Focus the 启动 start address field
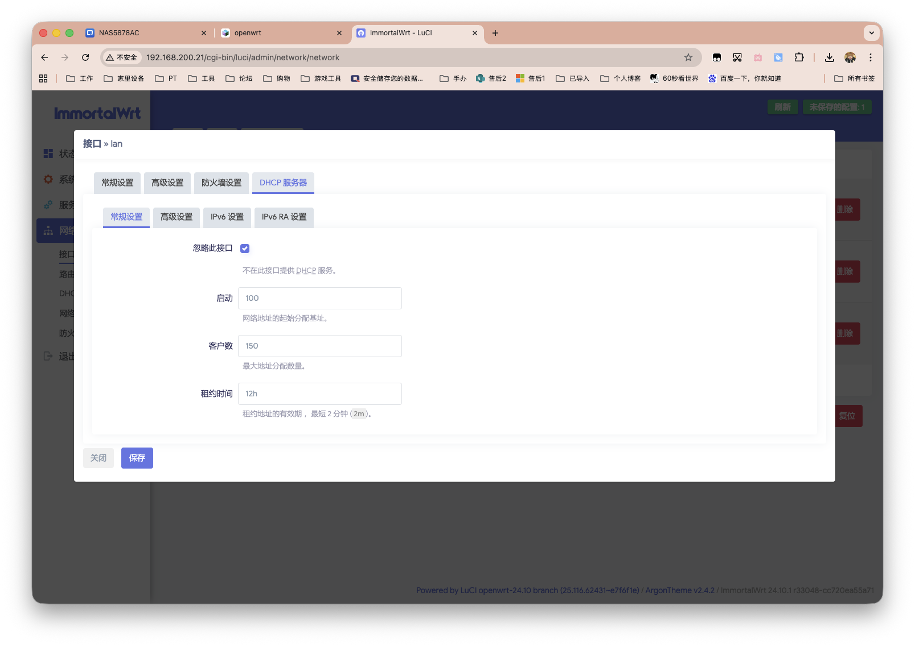The height and width of the screenshot is (646, 915). (x=319, y=298)
